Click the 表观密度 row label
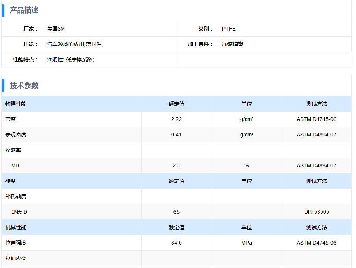Viewport: 356px width, 268px height. point(16,135)
